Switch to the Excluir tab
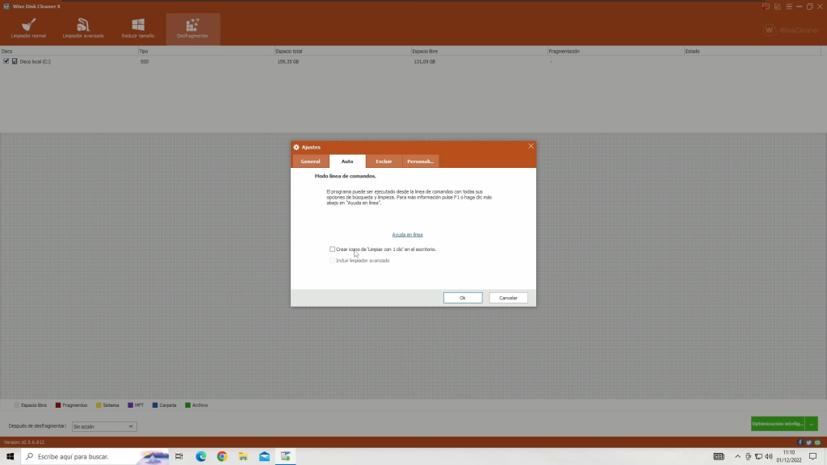The height and width of the screenshot is (465, 827). pos(384,161)
